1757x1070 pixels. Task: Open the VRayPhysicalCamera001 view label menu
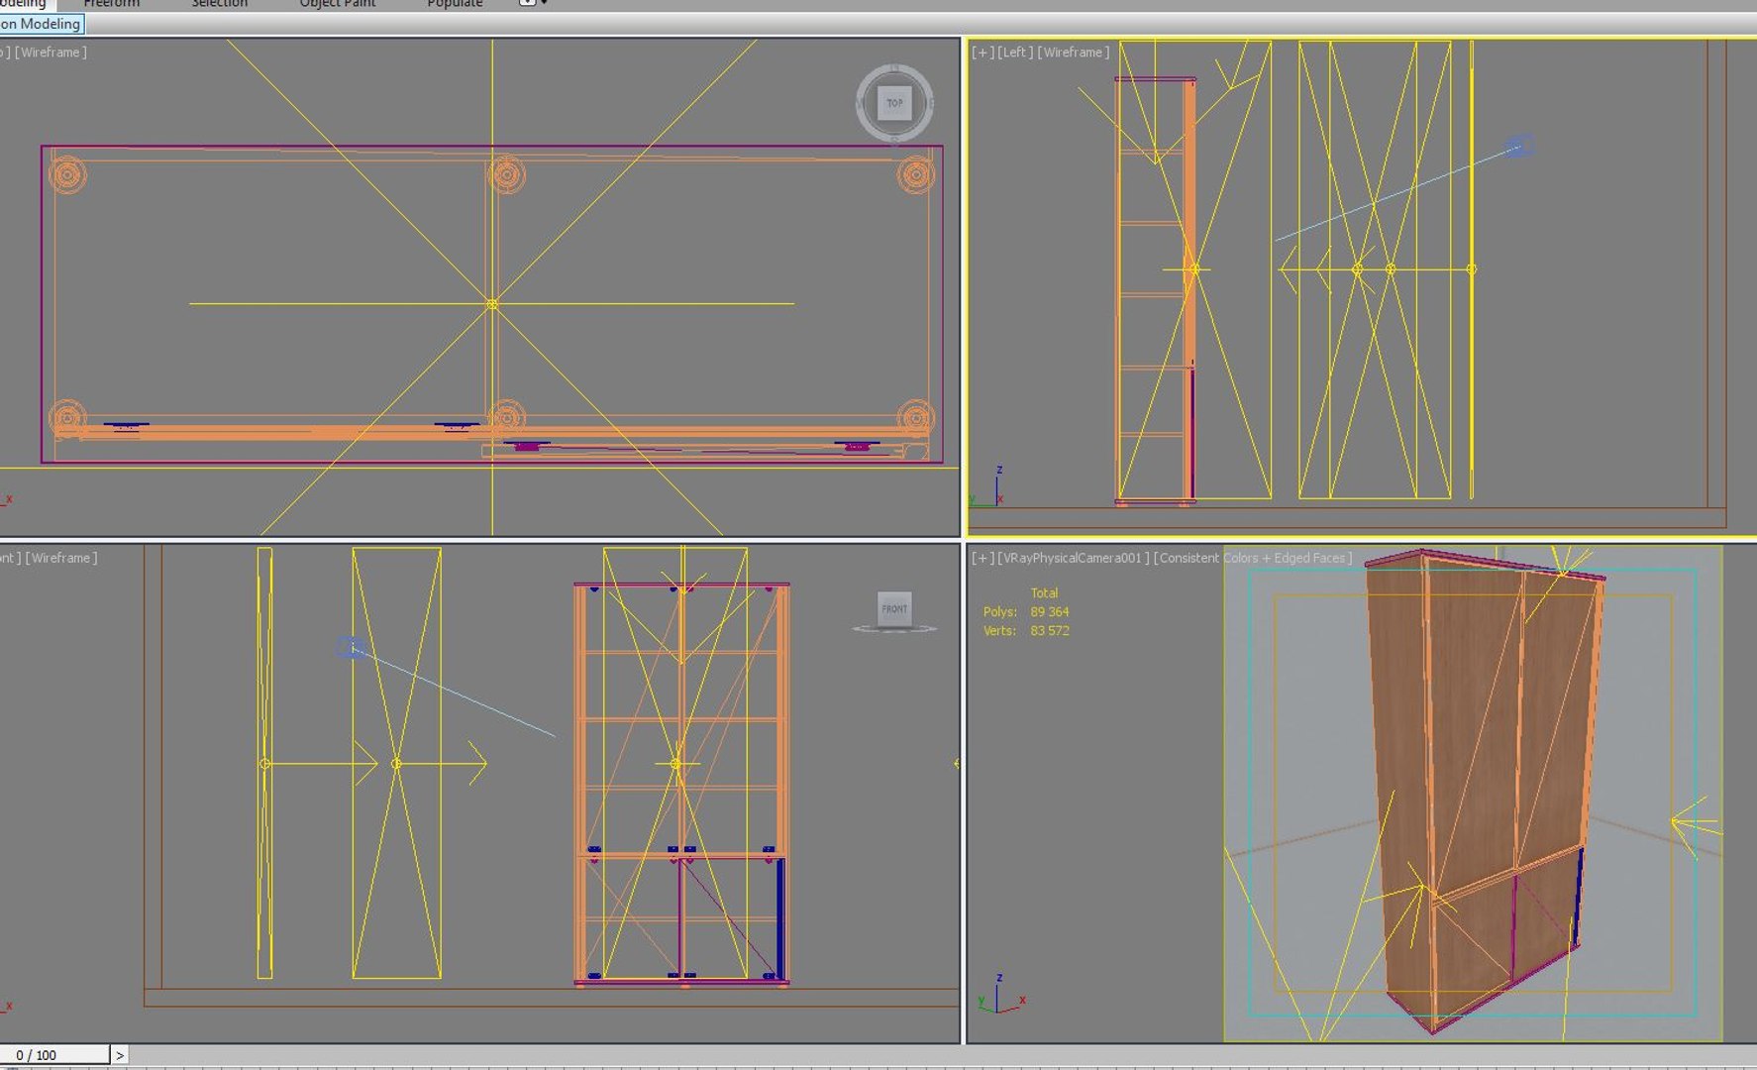[x=1074, y=558]
